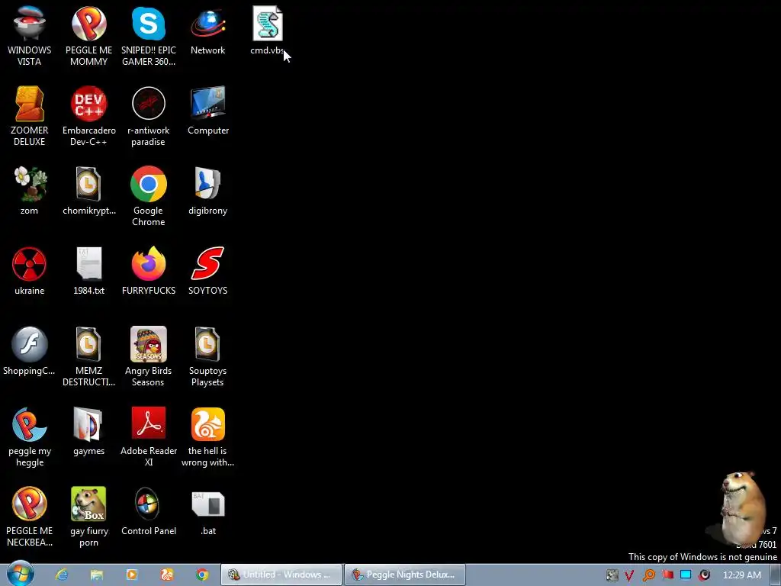Open Windows Media Player taskbar icon
Screen dimensions: 781x586
(x=132, y=575)
